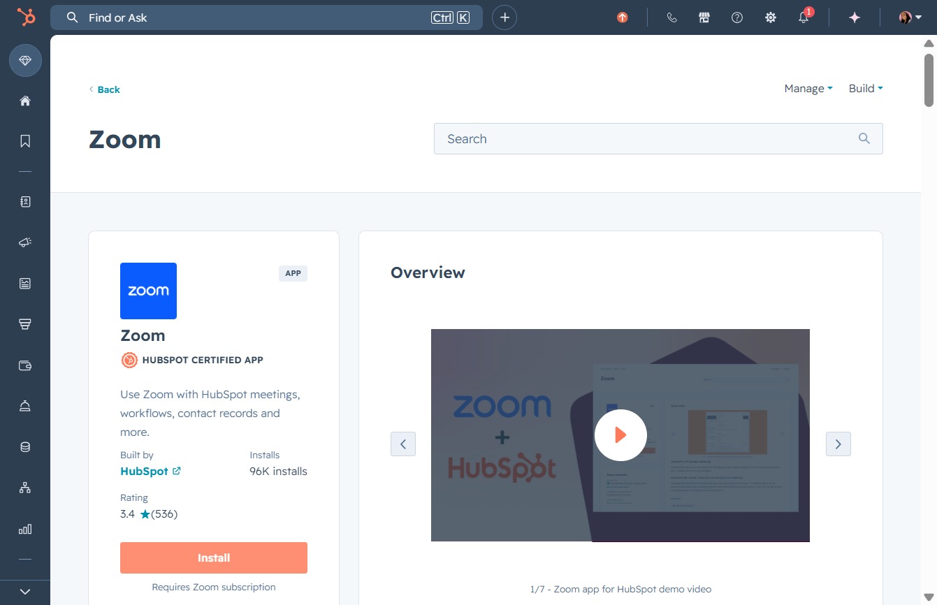Open the CRM contacts sidebar icon
937x605 pixels.
(x=25, y=202)
